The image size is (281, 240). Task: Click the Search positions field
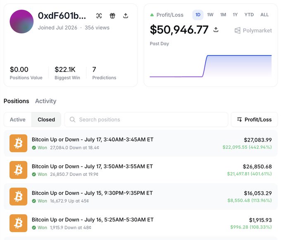[x=146, y=120]
